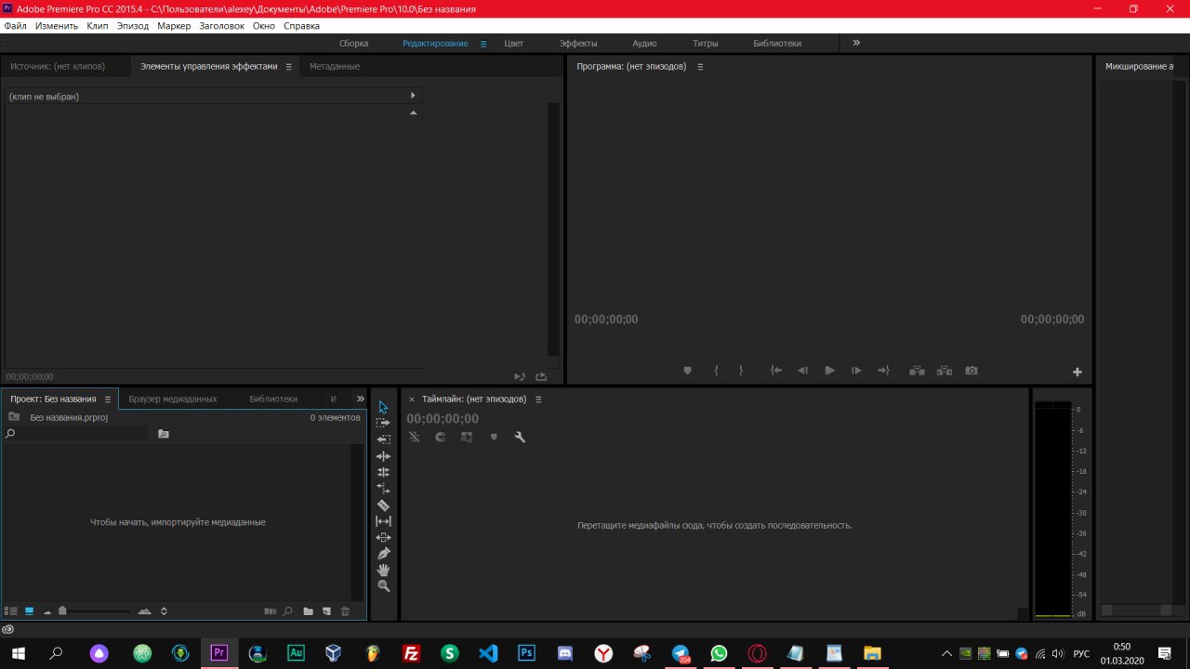This screenshot has width=1190, height=669.
Task: Open the Файл menu
Action: pos(15,26)
